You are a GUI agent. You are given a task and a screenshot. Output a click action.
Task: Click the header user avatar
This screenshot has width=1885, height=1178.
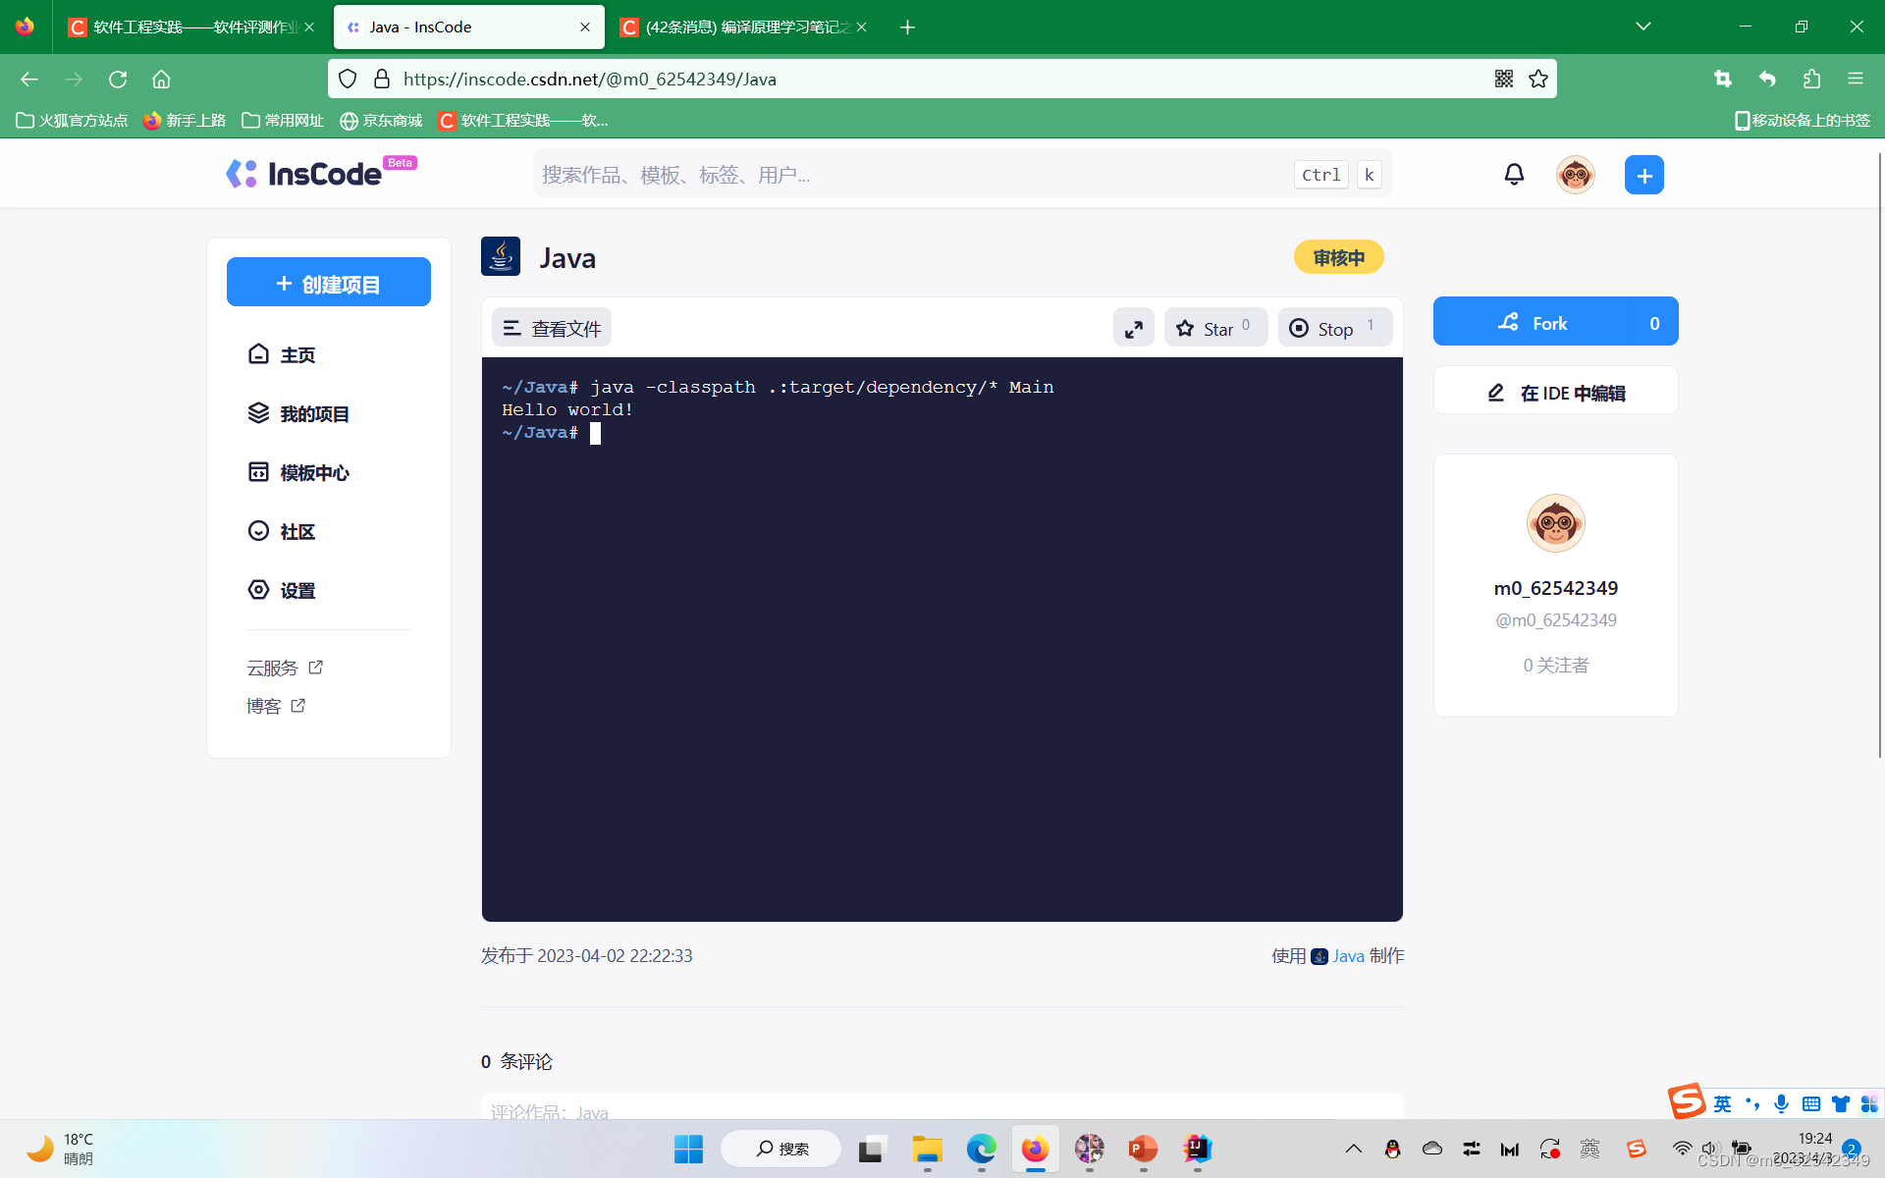1575,175
